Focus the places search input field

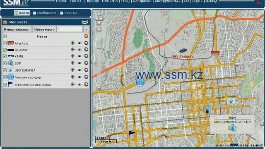[70, 29]
